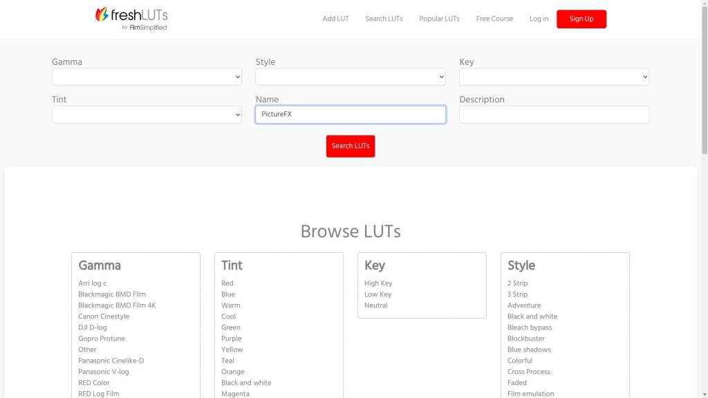Select Orange tint
Viewport: 708px width, 398px height.
click(233, 372)
